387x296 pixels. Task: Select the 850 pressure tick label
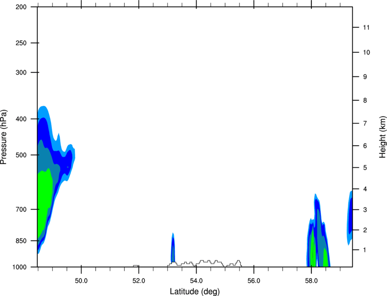pyautogui.click(x=21, y=241)
